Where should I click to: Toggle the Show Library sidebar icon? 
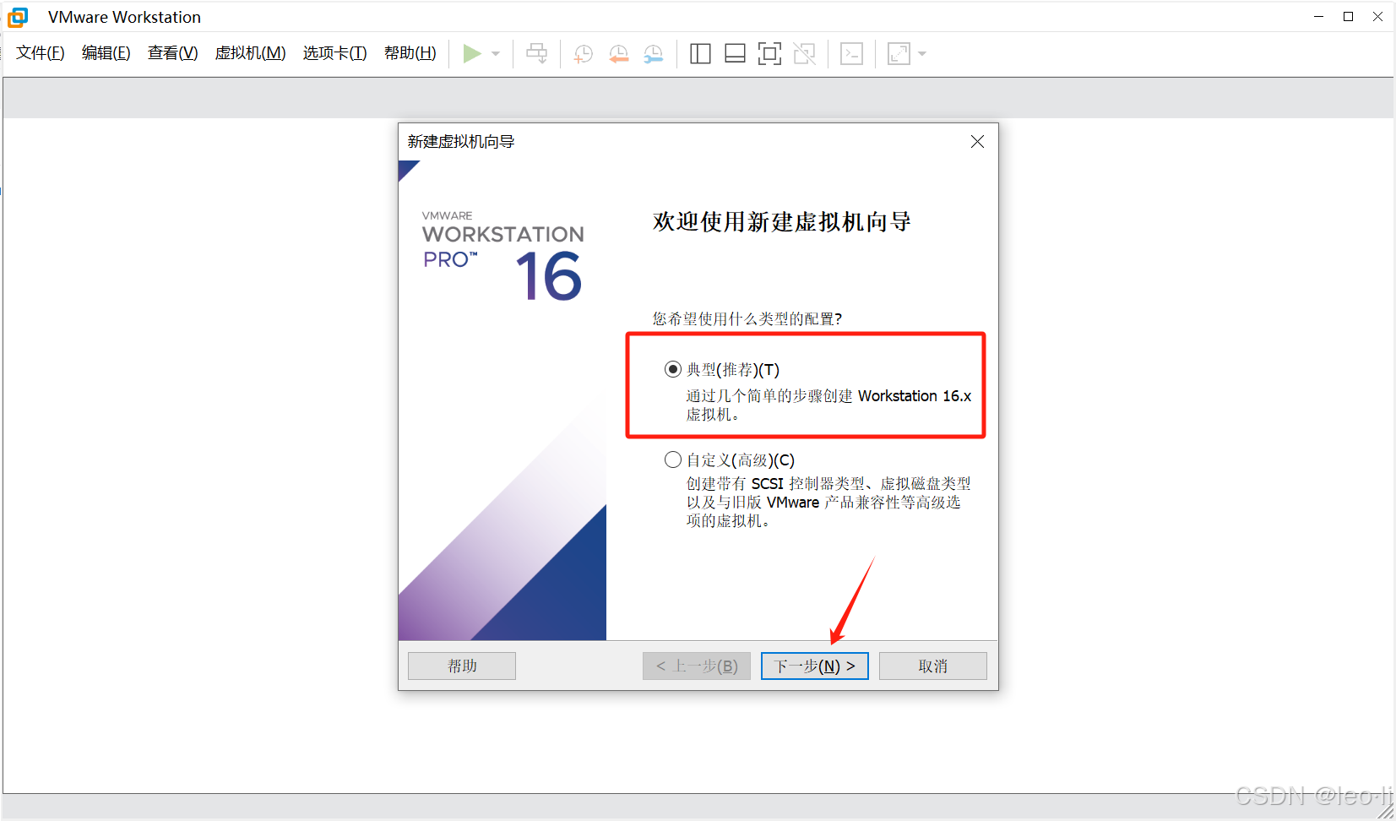700,54
